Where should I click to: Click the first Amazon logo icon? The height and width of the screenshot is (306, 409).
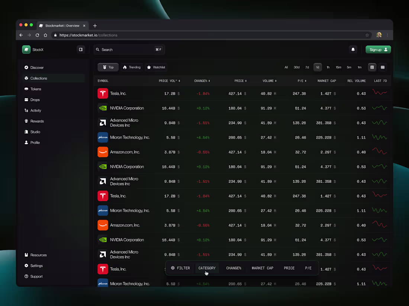tap(103, 152)
